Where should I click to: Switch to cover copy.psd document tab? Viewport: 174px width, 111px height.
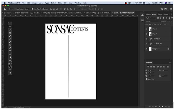(x=22, y=13)
